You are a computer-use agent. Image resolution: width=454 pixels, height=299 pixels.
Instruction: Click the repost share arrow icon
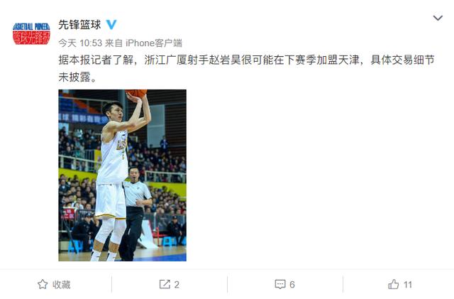(x=165, y=284)
